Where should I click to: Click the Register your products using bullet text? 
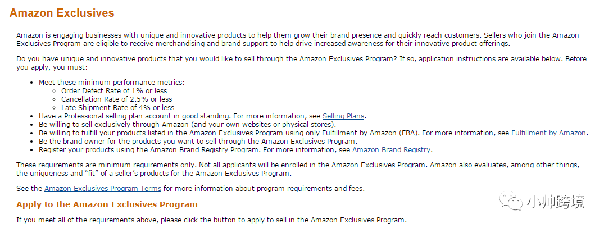point(194,150)
